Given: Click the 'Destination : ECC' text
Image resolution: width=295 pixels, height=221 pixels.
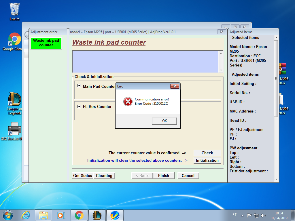Looking at the screenshot, I should pyautogui.click(x=245, y=56).
